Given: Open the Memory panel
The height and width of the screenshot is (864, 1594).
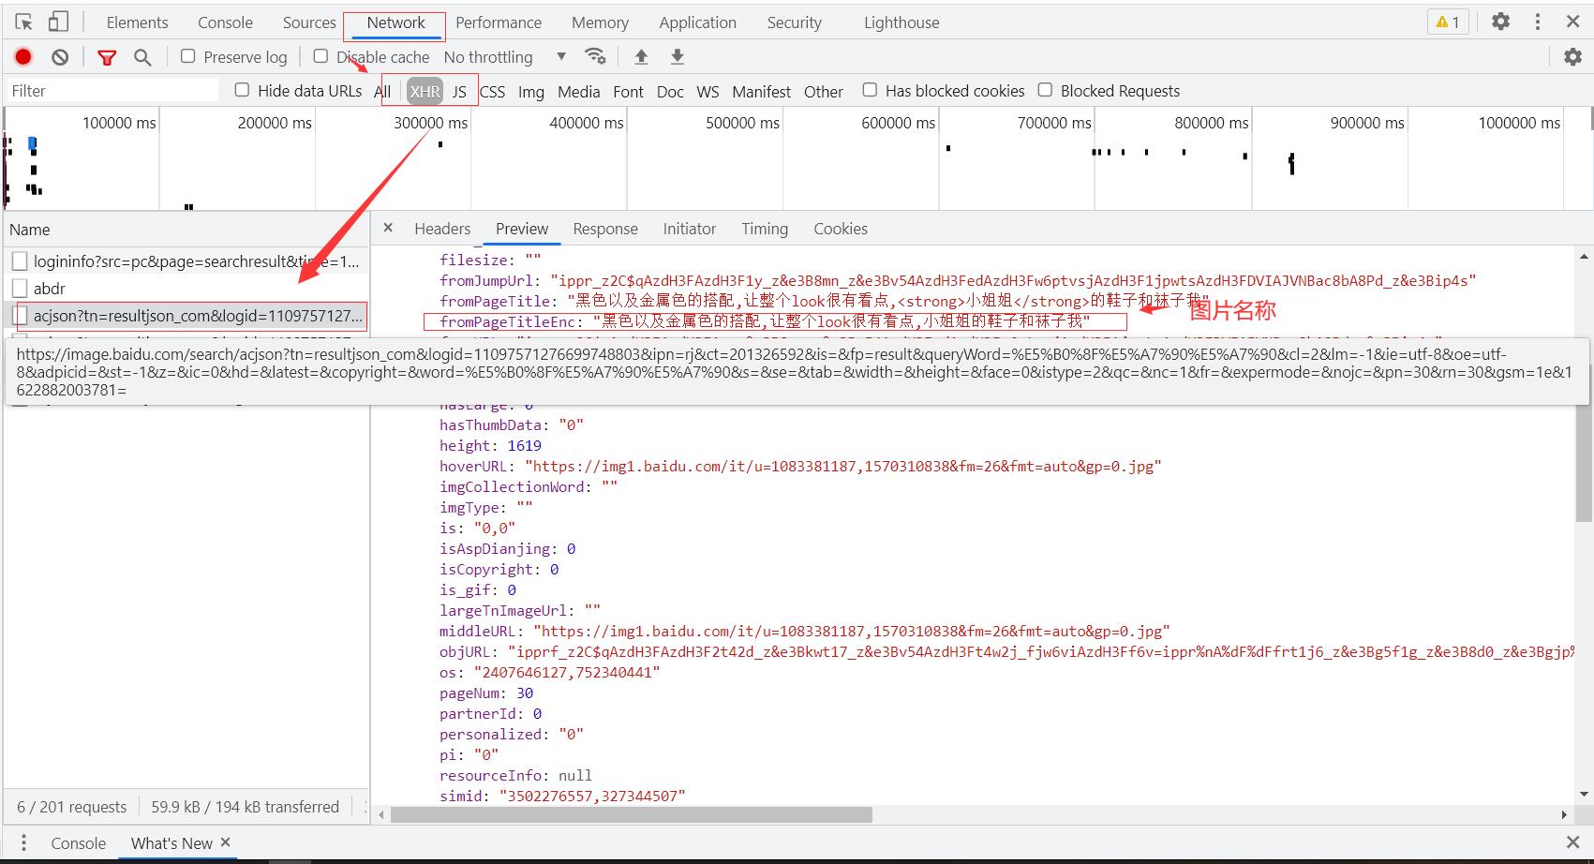Looking at the screenshot, I should tap(600, 22).
